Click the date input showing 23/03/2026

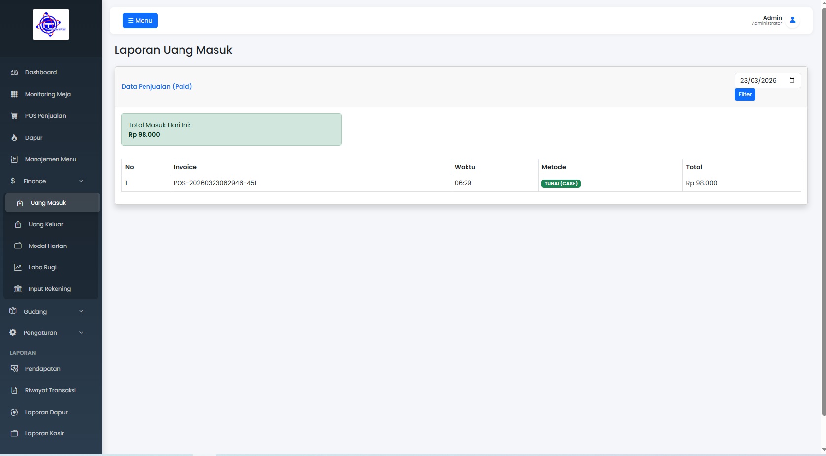point(768,80)
